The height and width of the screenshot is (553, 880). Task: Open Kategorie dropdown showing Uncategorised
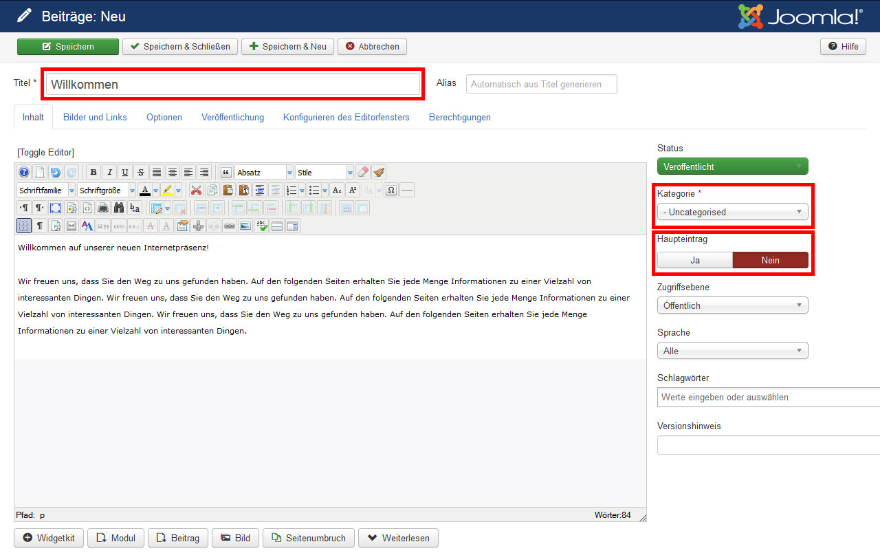coord(733,212)
